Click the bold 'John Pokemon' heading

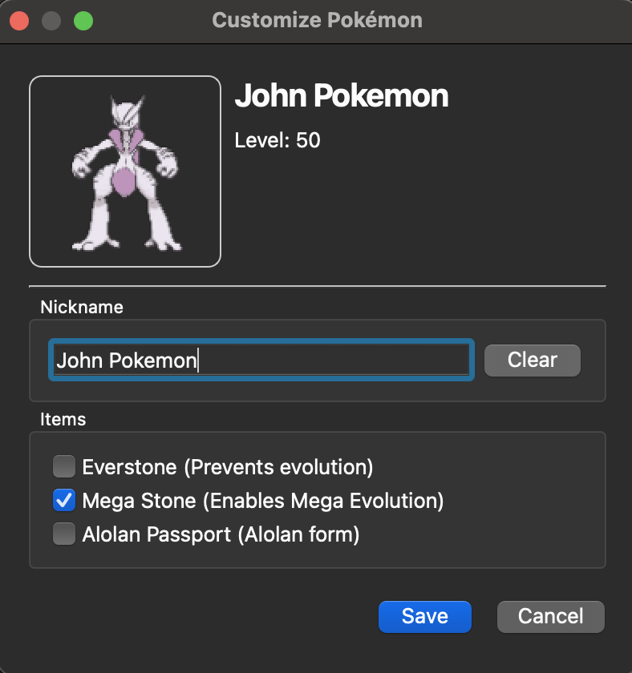(x=341, y=96)
